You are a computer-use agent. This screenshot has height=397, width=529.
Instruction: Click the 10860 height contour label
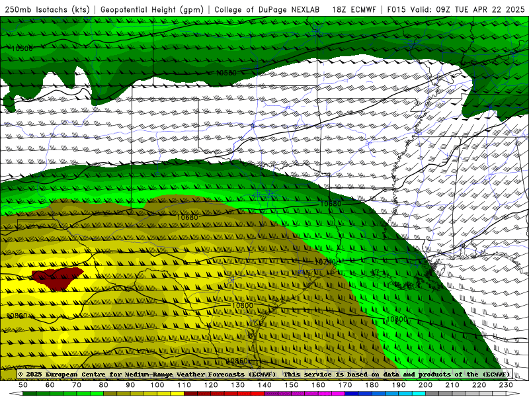pyautogui.click(x=238, y=361)
